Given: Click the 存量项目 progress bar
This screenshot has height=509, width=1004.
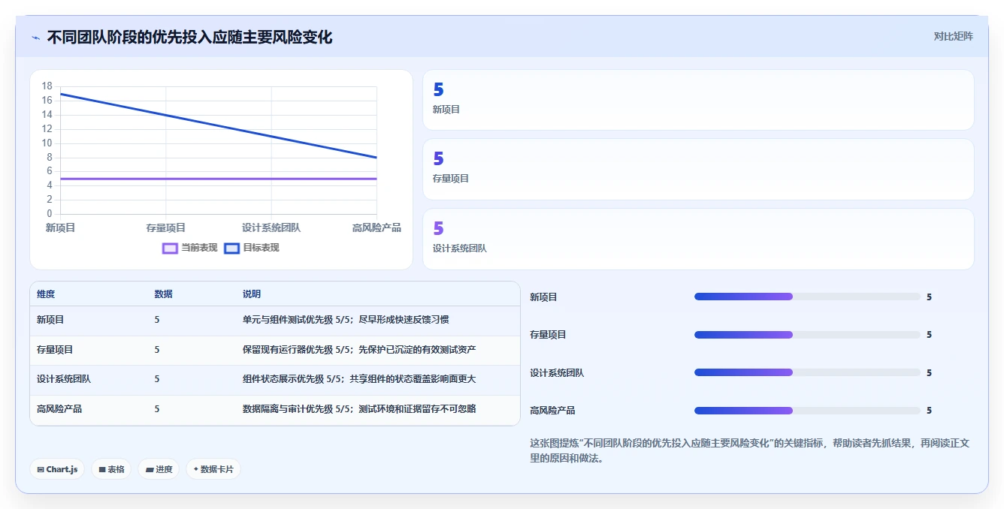Looking at the screenshot, I should pos(807,335).
